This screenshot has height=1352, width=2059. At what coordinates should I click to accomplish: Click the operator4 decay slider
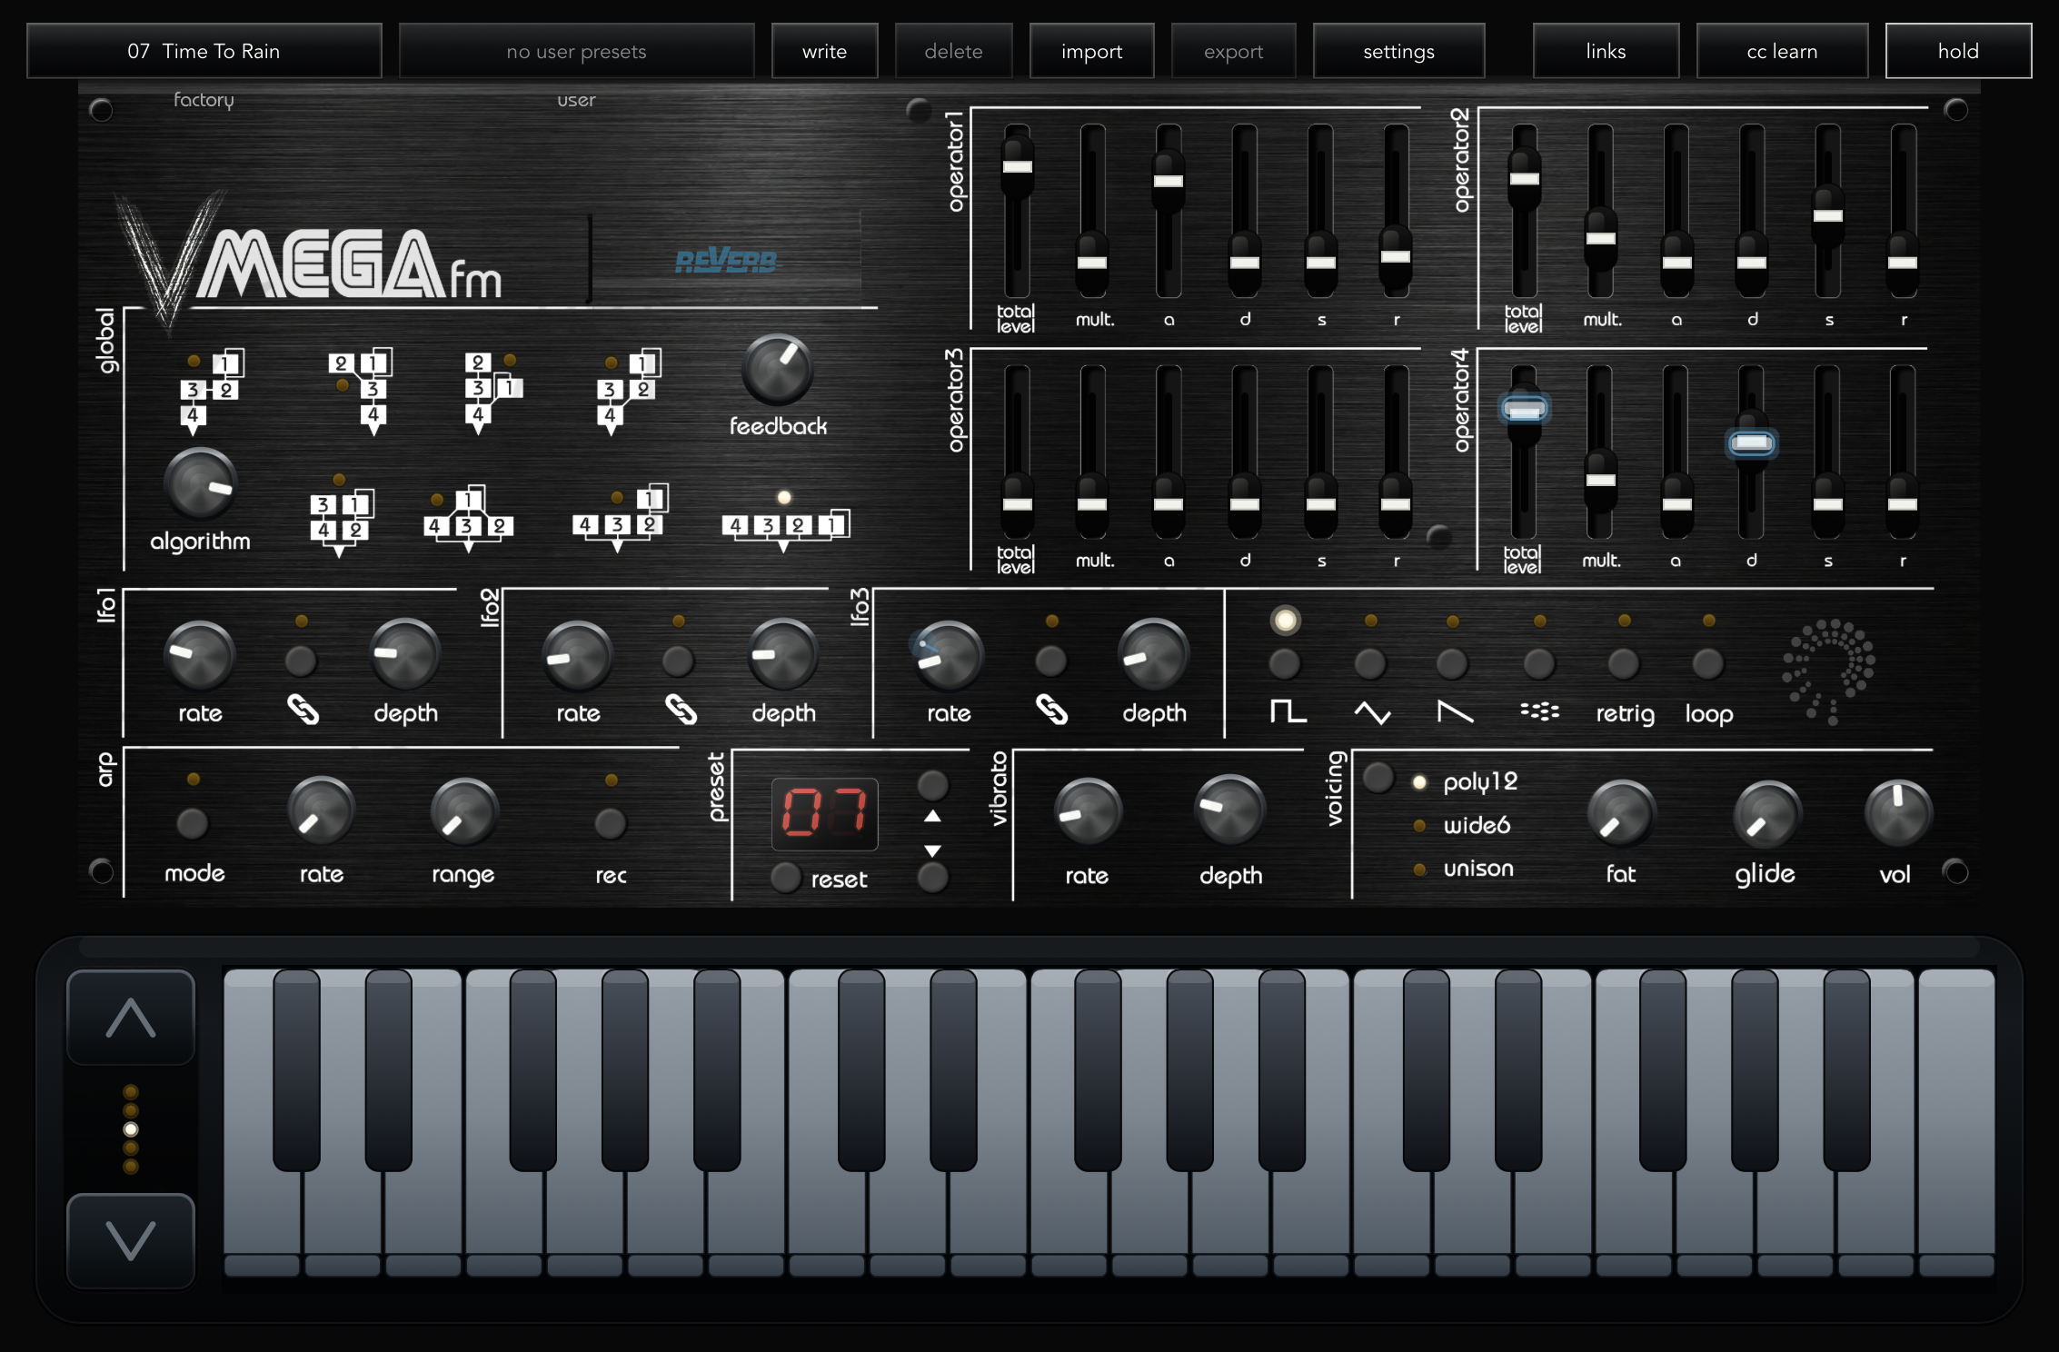point(1752,442)
